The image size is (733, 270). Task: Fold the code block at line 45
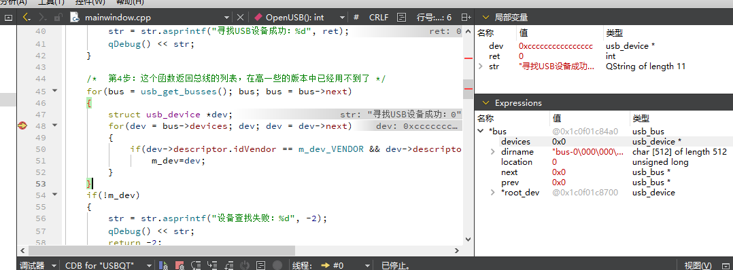(x=55, y=91)
